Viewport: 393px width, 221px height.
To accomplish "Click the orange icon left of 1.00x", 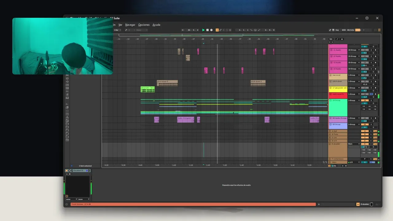I will click(x=329, y=166).
